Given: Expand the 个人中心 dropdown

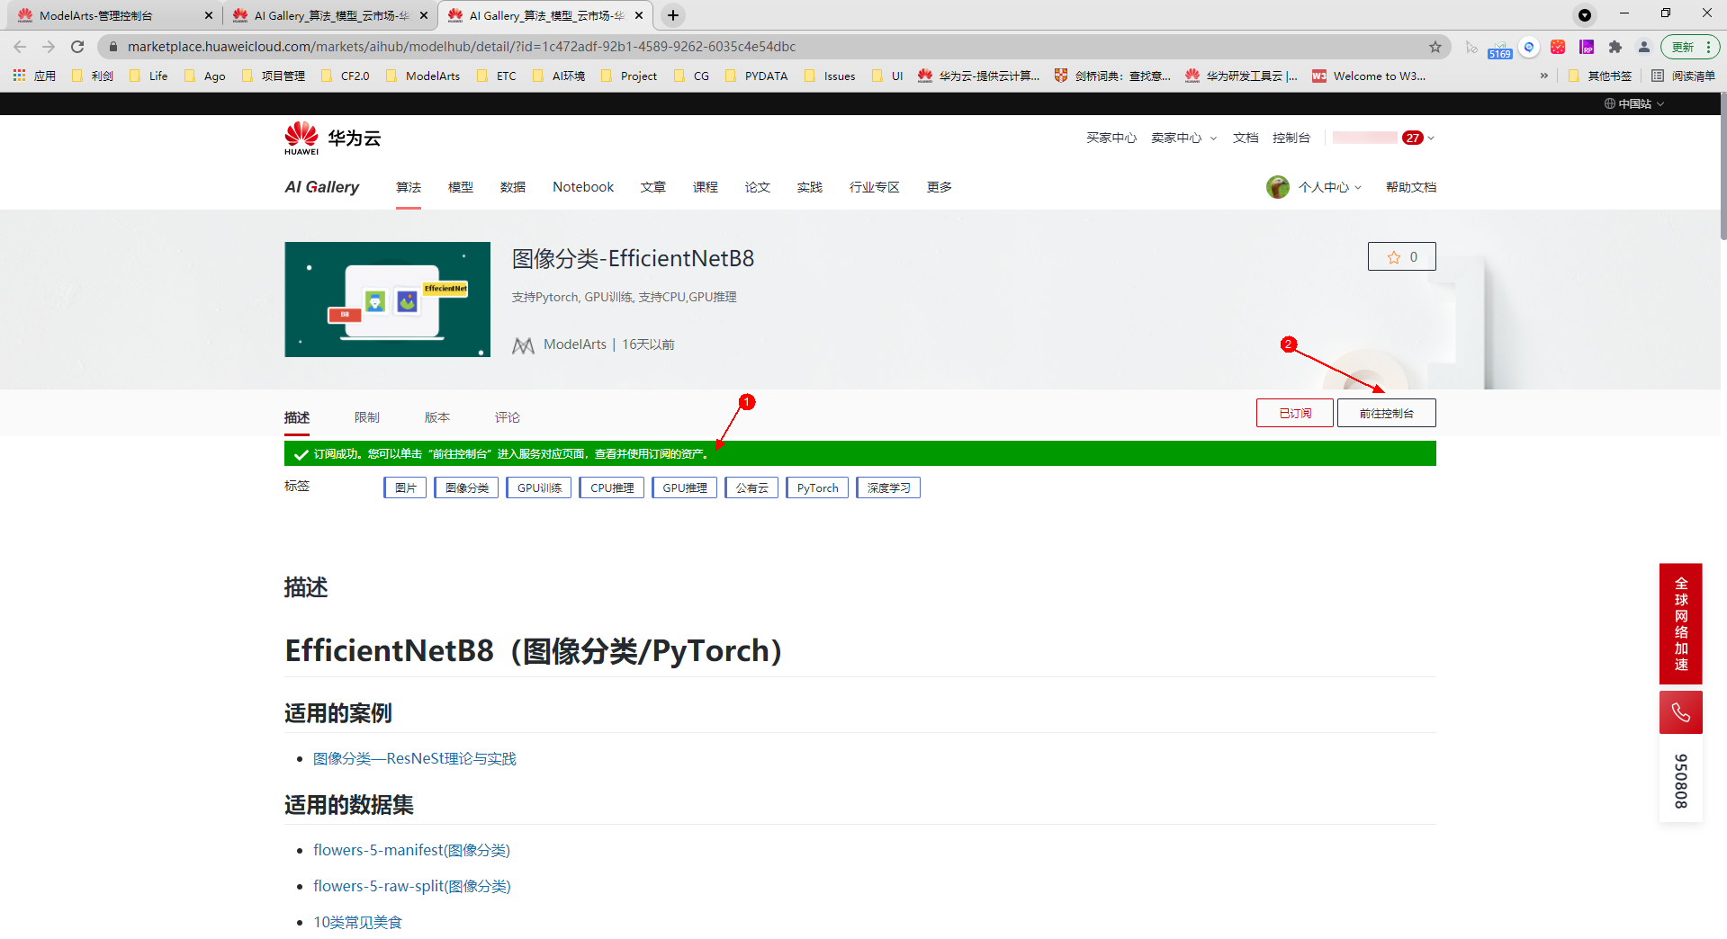Looking at the screenshot, I should (x=1329, y=187).
